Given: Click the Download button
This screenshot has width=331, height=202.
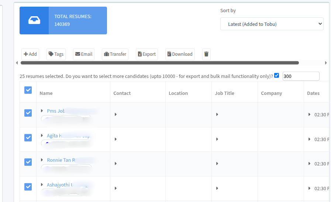Looking at the screenshot, I should coord(180,54).
